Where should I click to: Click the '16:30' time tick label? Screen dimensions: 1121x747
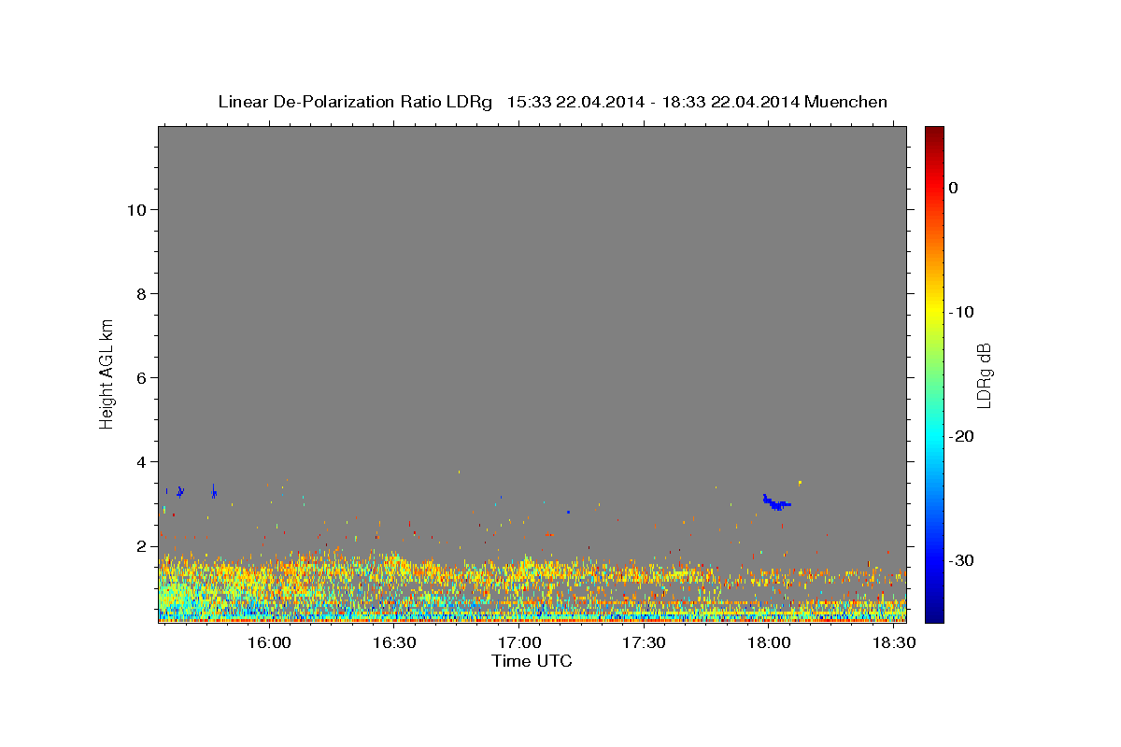pyautogui.click(x=394, y=643)
